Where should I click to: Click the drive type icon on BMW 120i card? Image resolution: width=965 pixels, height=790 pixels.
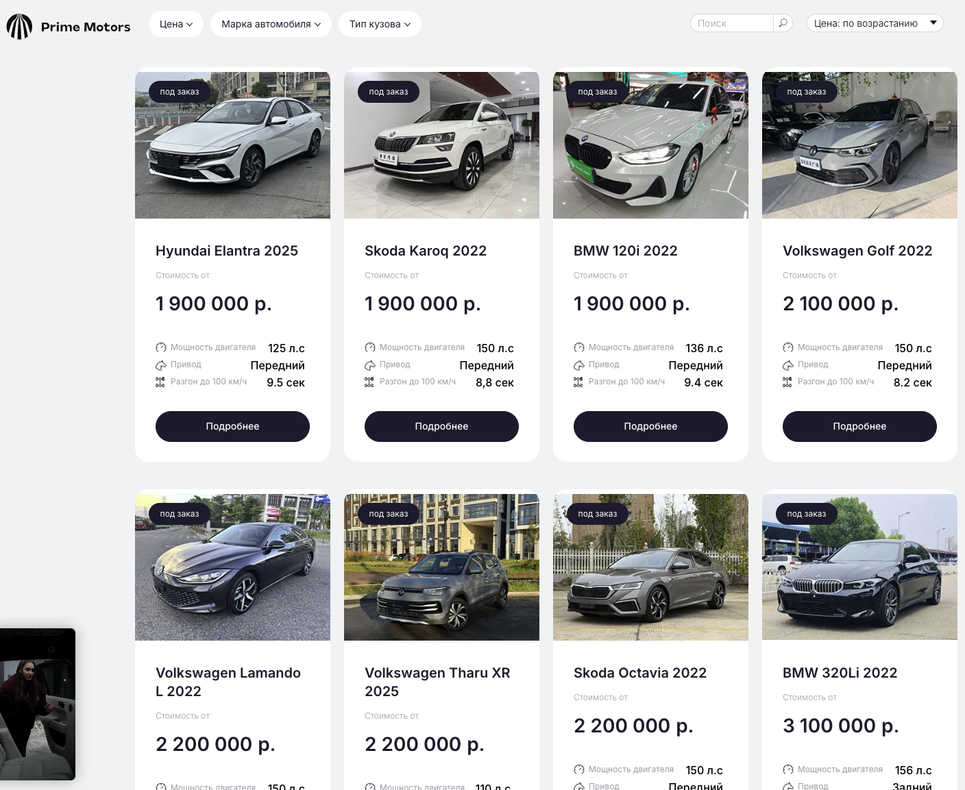tap(578, 365)
